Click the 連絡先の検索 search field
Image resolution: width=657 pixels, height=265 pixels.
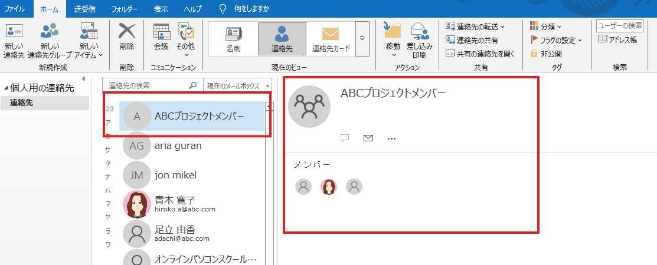pyautogui.click(x=146, y=85)
